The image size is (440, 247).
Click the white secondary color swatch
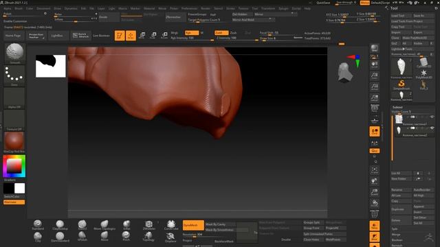(x=20, y=188)
